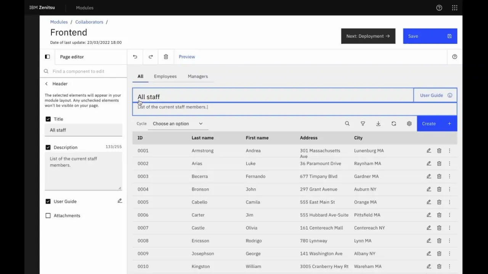Viewport: 488px width, 274px height.
Task: Go back using Header chevron
Action: (x=47, y=84)
